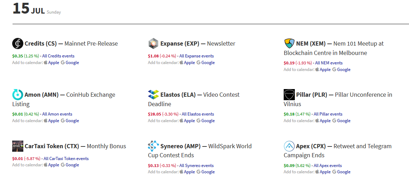
Task: Click the Elastos (ELA) coin logo
Action: click(x=154, y=95)
